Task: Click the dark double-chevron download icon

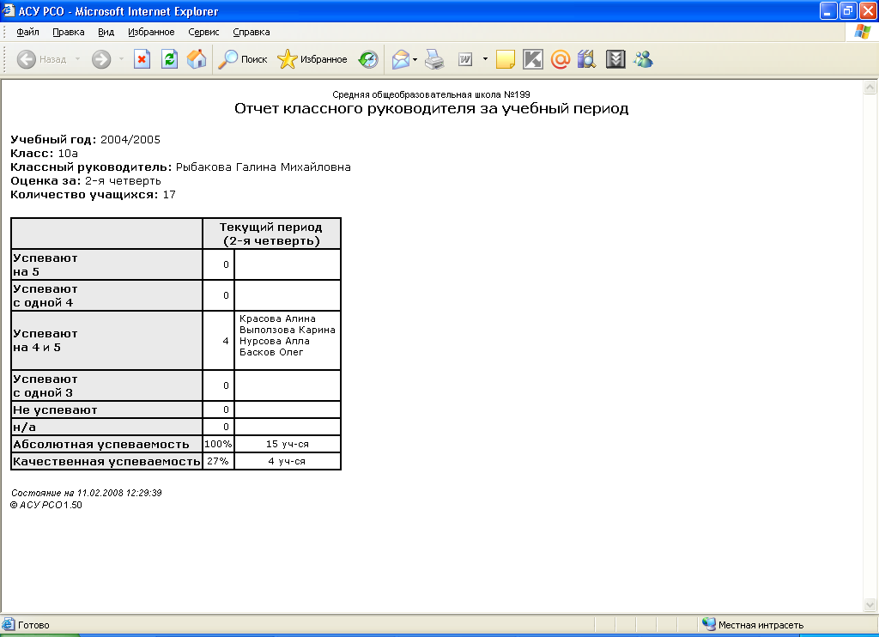Action: tap(615, 59)
